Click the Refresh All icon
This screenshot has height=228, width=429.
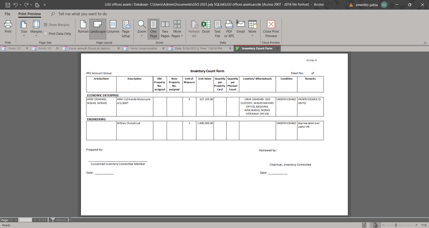coord(194,24)
